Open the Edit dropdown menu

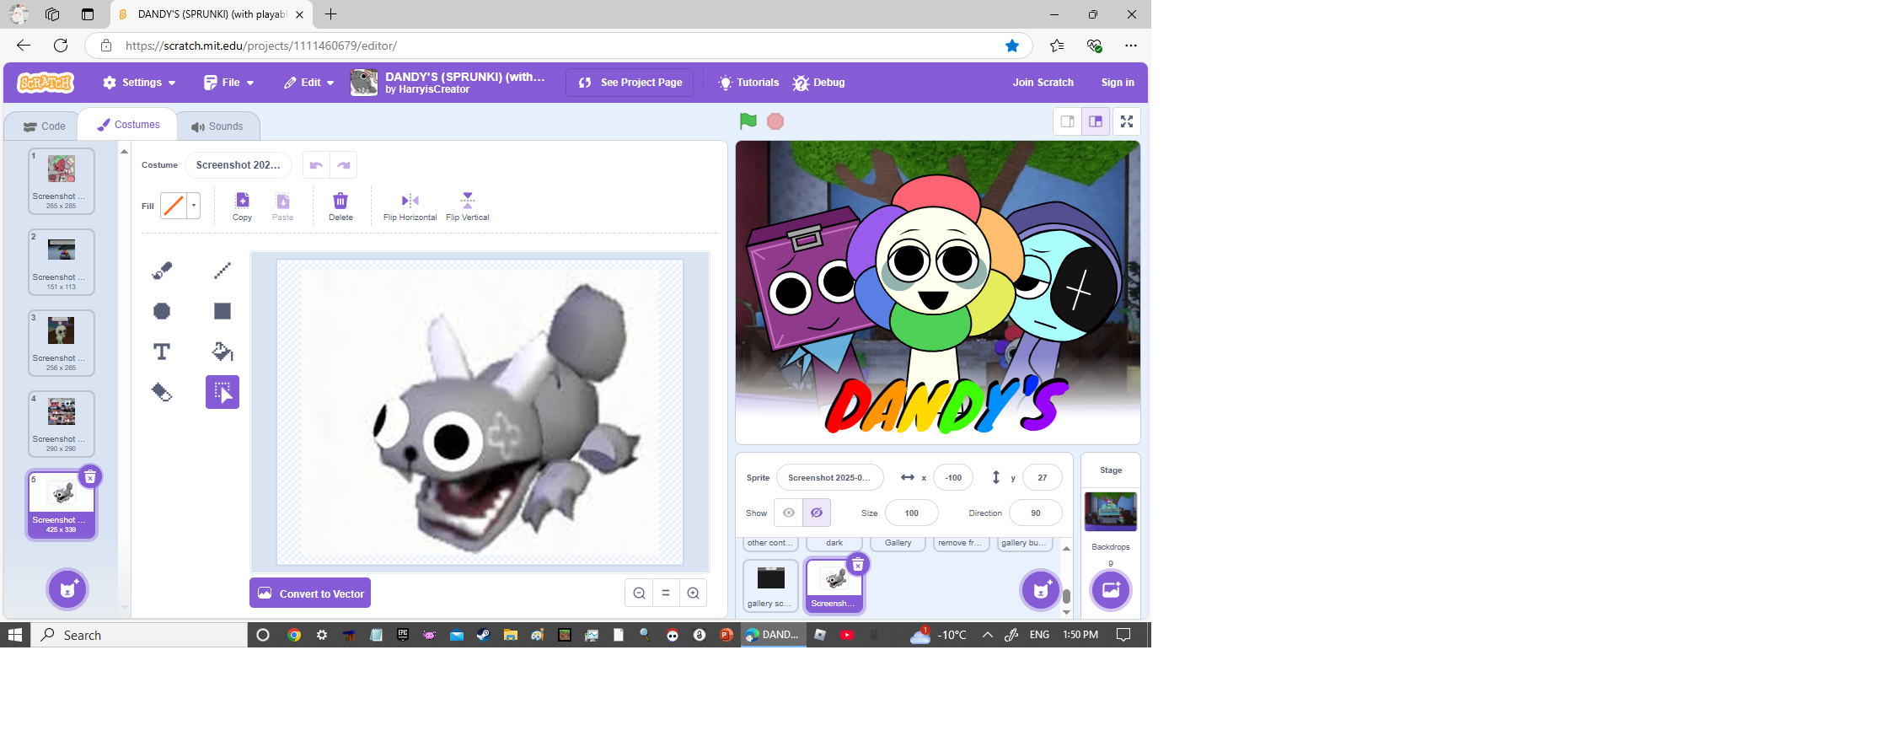309,83
